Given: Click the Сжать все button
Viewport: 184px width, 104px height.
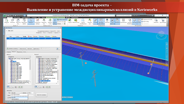Looking at the screenshot, I should coord(29,49).
